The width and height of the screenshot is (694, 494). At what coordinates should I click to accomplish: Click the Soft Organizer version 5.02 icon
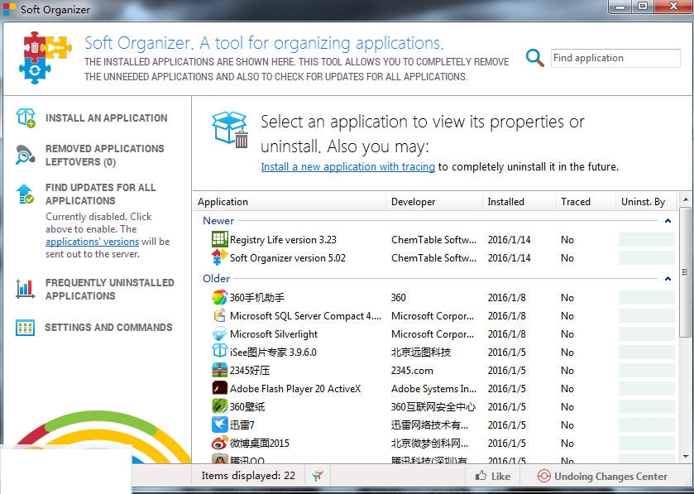coord(219,257)
